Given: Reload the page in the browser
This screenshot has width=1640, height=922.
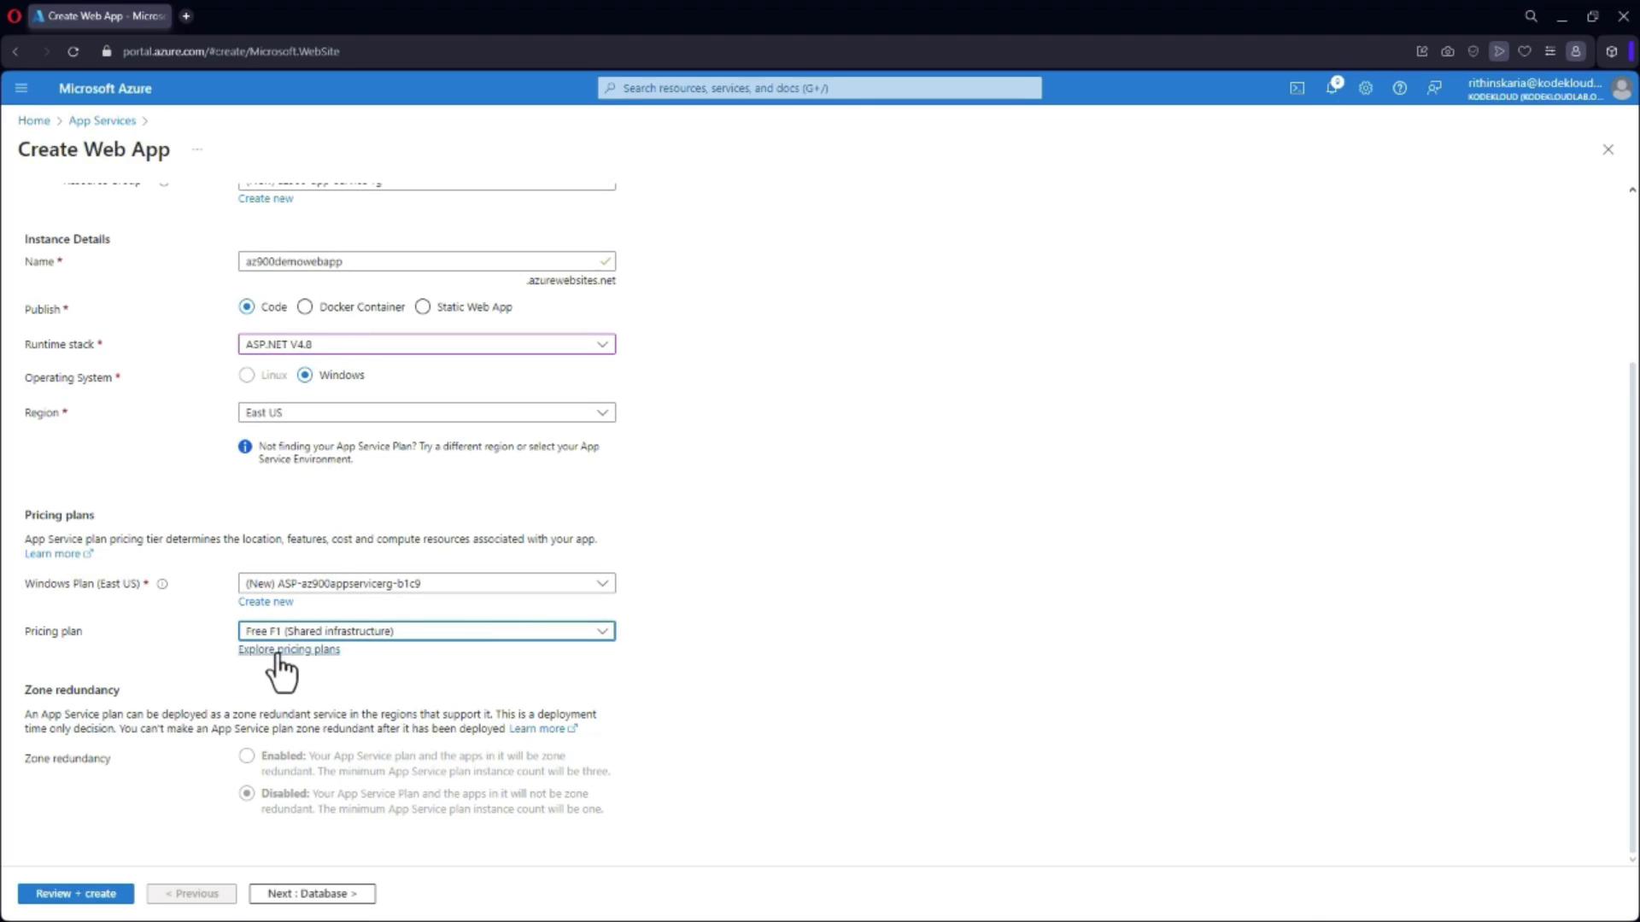Looking at the screenshot, I should 73,51.
